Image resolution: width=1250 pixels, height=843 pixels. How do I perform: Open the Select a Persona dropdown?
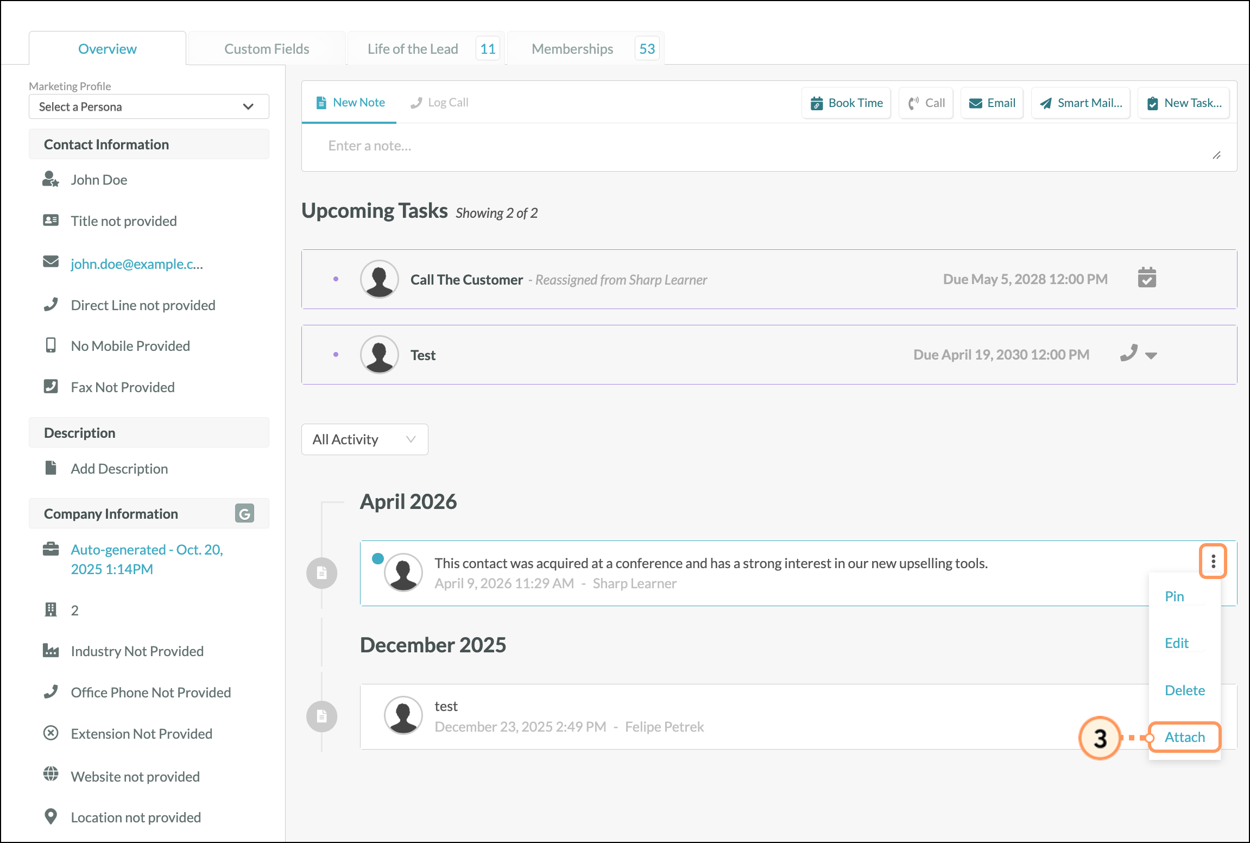coord(149,106)
